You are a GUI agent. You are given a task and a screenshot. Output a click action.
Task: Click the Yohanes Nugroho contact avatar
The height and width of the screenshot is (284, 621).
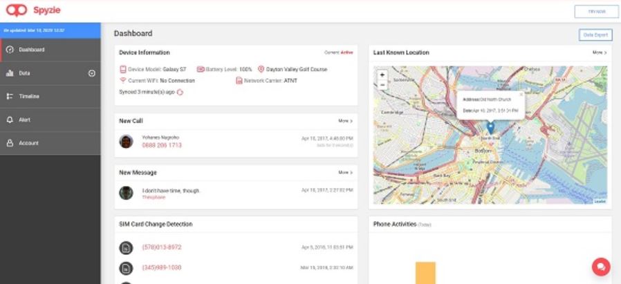pos(126,141)
